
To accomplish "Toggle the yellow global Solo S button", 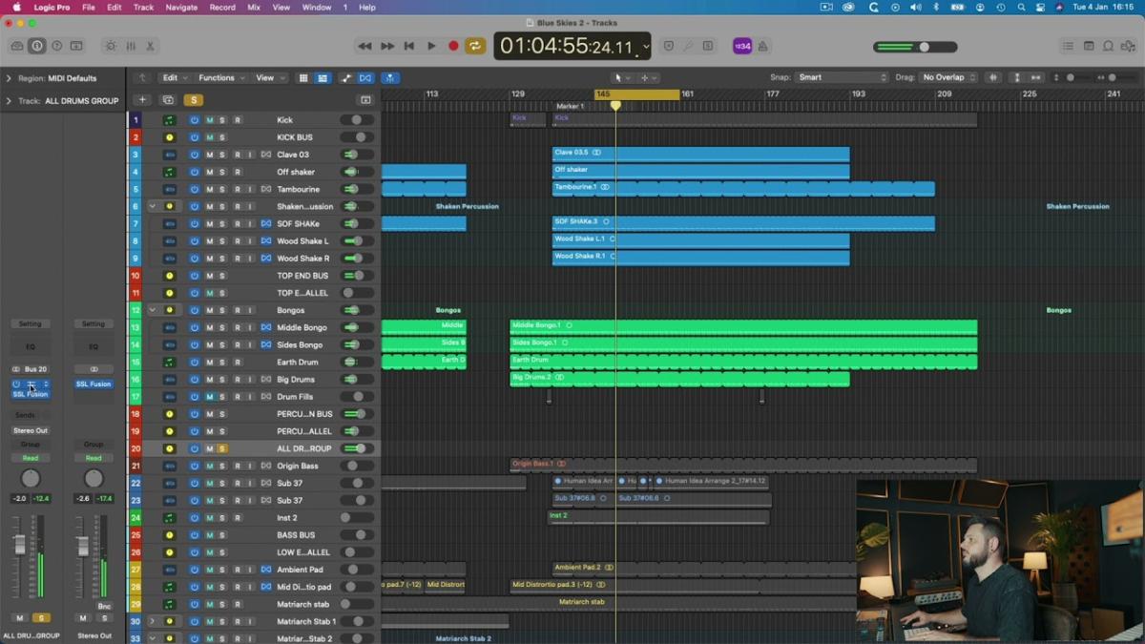I will (194, 99).
